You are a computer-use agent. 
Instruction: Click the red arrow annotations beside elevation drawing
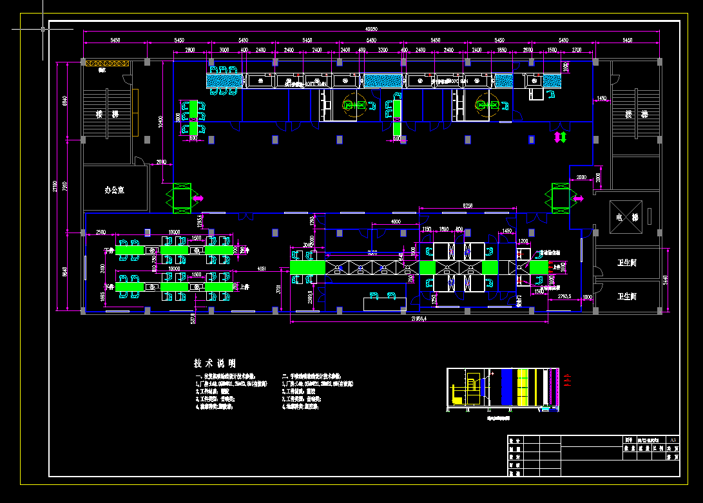(567, 380)
